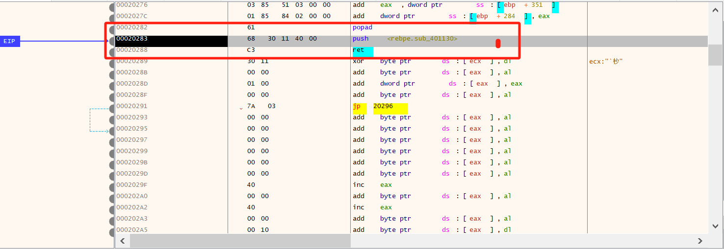Viewport: 724px width, 249px height.
Task: Toggle breakpoint bullet for address 000202A2
Action: coord(112,210)
